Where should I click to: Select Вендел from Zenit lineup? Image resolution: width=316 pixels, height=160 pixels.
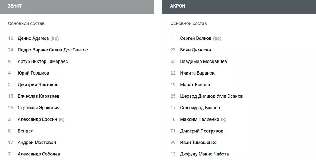point(26,131)
